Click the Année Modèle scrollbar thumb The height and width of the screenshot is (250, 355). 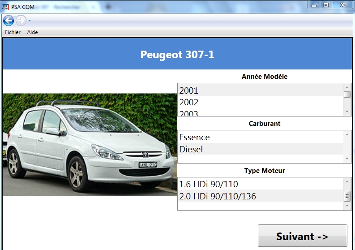point(347,94)
